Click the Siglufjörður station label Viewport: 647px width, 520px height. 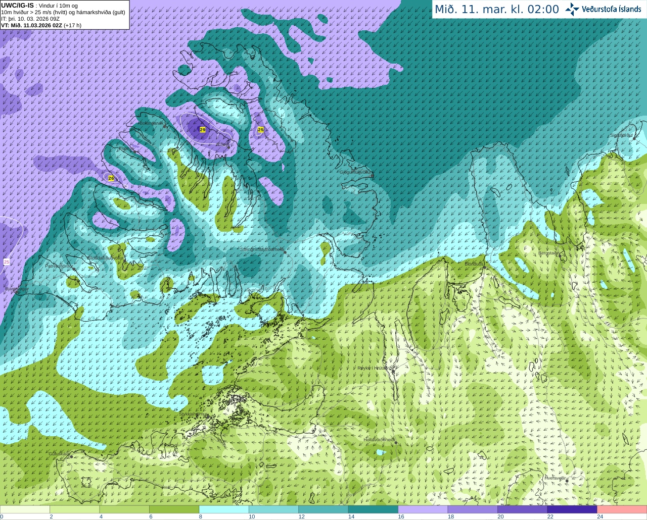pos(622,135)
